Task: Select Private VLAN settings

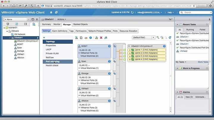Action: click(58, 53)
